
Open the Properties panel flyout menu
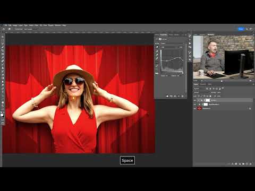click(185, 35)
